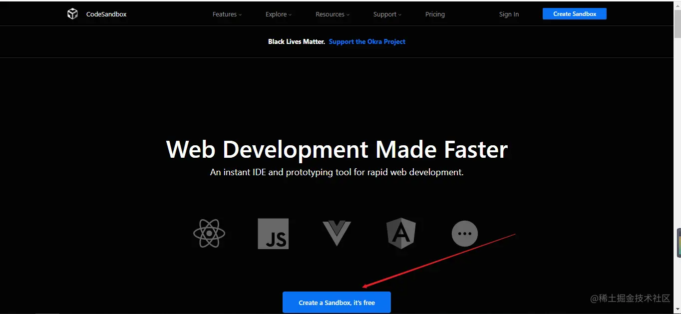Open Support the Okra Project link
681x314 pixels.
(x=367, y=42)
